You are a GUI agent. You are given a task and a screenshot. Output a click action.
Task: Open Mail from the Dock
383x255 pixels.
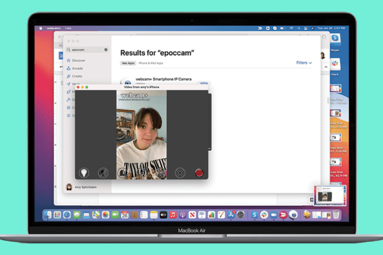86,214
